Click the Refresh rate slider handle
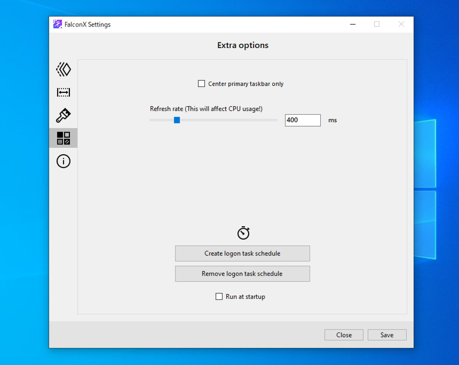Image resolution: width=459 pixels, height=365 pixels. [x=177, y=120]
